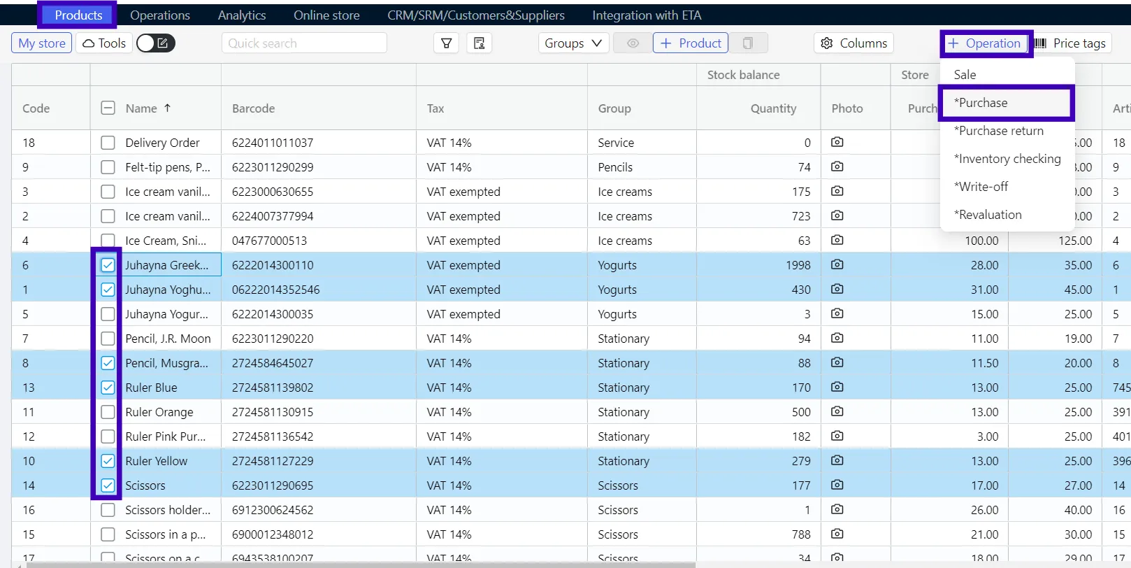The image size is (1131, 568).
Task: Click inside the Quick search field
Action: click(304, 43)
